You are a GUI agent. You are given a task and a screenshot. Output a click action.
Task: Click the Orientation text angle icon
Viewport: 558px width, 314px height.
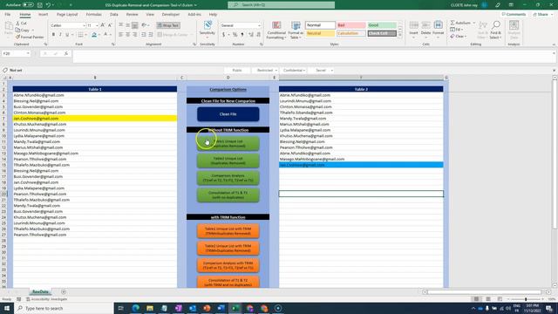(144, 25)
